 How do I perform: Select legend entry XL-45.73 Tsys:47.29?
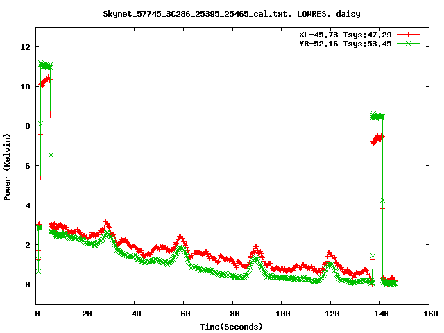point(345,35)
